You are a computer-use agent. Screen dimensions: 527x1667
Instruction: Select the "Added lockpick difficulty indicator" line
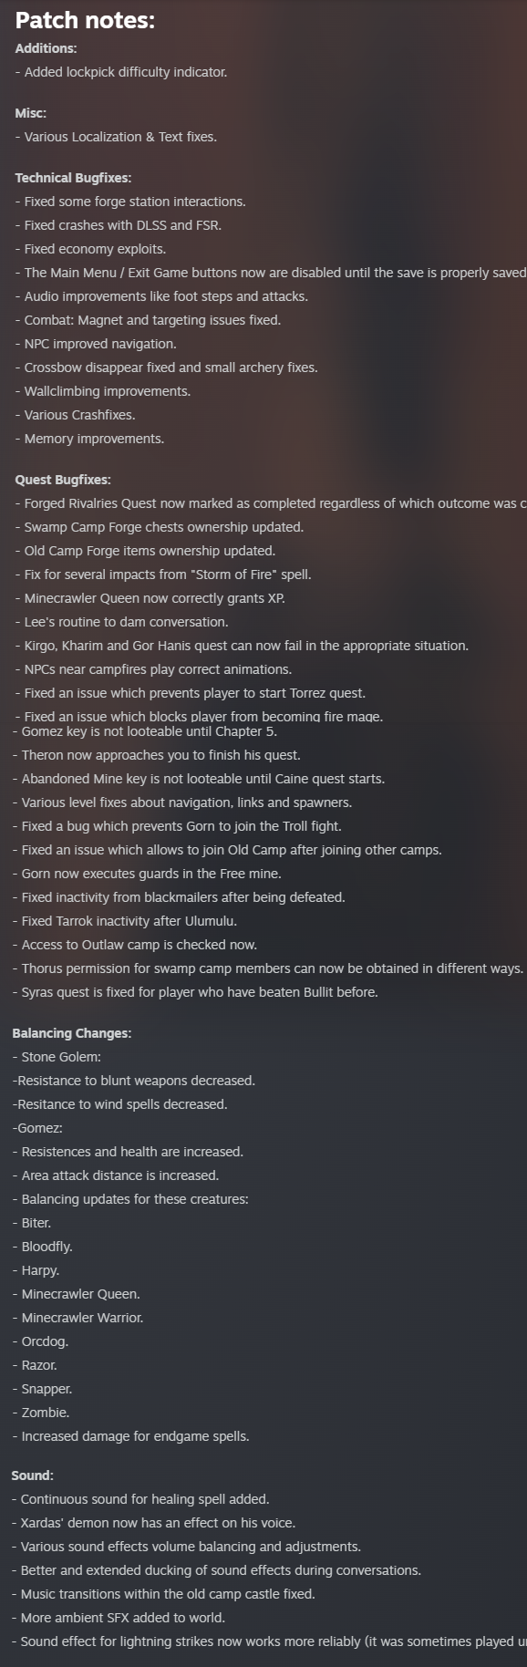[121, 72]
